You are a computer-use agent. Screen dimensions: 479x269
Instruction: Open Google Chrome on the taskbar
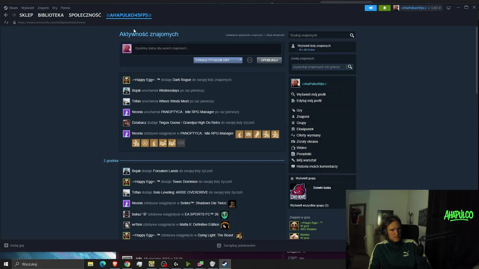(127, 264)
